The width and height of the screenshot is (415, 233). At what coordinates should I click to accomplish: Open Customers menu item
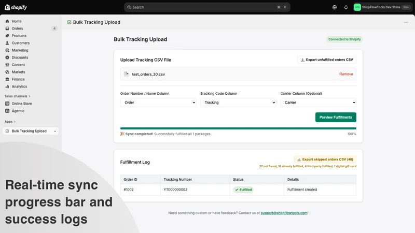(x=21, y=43)
